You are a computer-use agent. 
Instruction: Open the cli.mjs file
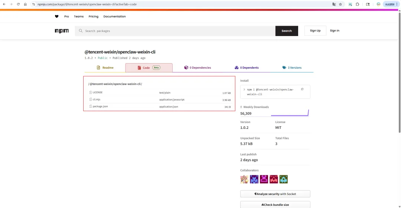97,99
